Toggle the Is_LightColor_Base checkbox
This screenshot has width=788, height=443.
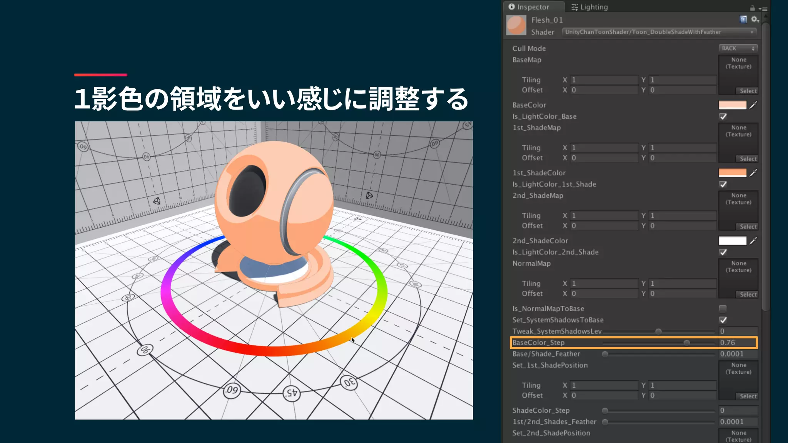click(x=723, y=117)
